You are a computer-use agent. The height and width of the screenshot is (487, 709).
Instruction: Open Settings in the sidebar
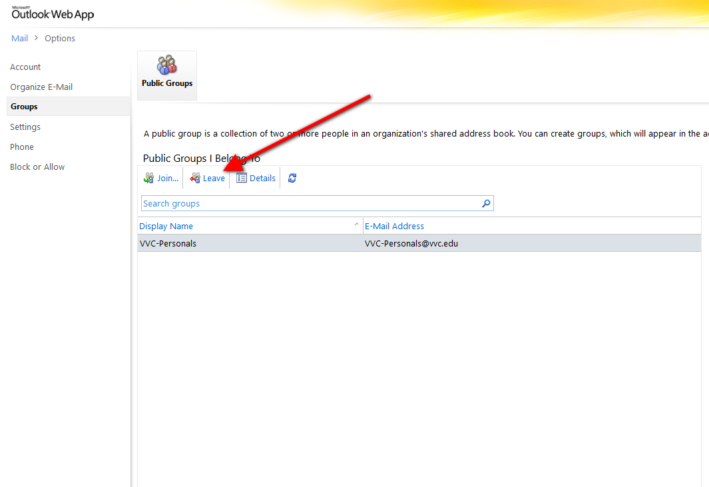25,127
